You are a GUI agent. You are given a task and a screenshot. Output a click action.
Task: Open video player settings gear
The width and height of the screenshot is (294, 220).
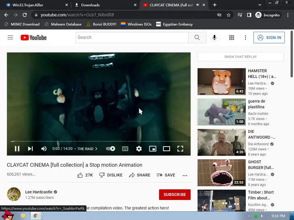tap(139, 149)
